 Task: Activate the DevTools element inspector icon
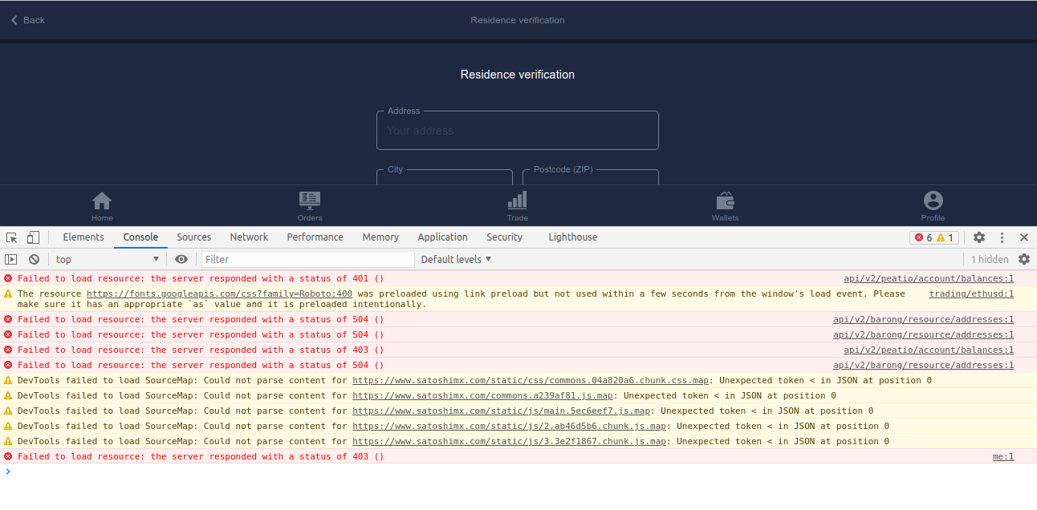(x=11, y=237)
